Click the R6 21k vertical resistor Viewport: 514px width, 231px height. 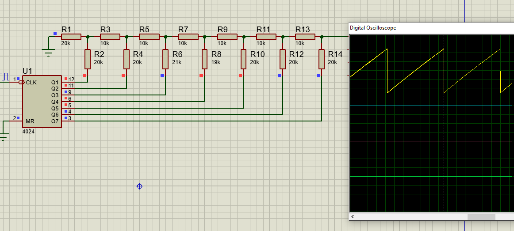pos(165,59)
